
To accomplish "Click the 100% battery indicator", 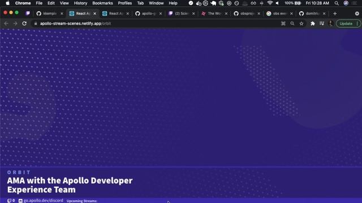I will pyautogui.click(x=292, y=3).
